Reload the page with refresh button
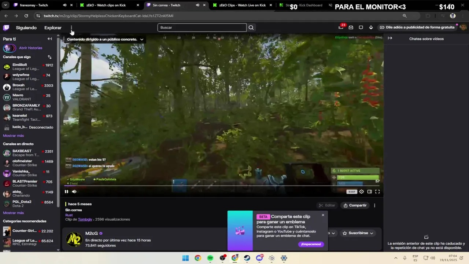The height and width of the screenshot is (264, 469). (26, 16)
